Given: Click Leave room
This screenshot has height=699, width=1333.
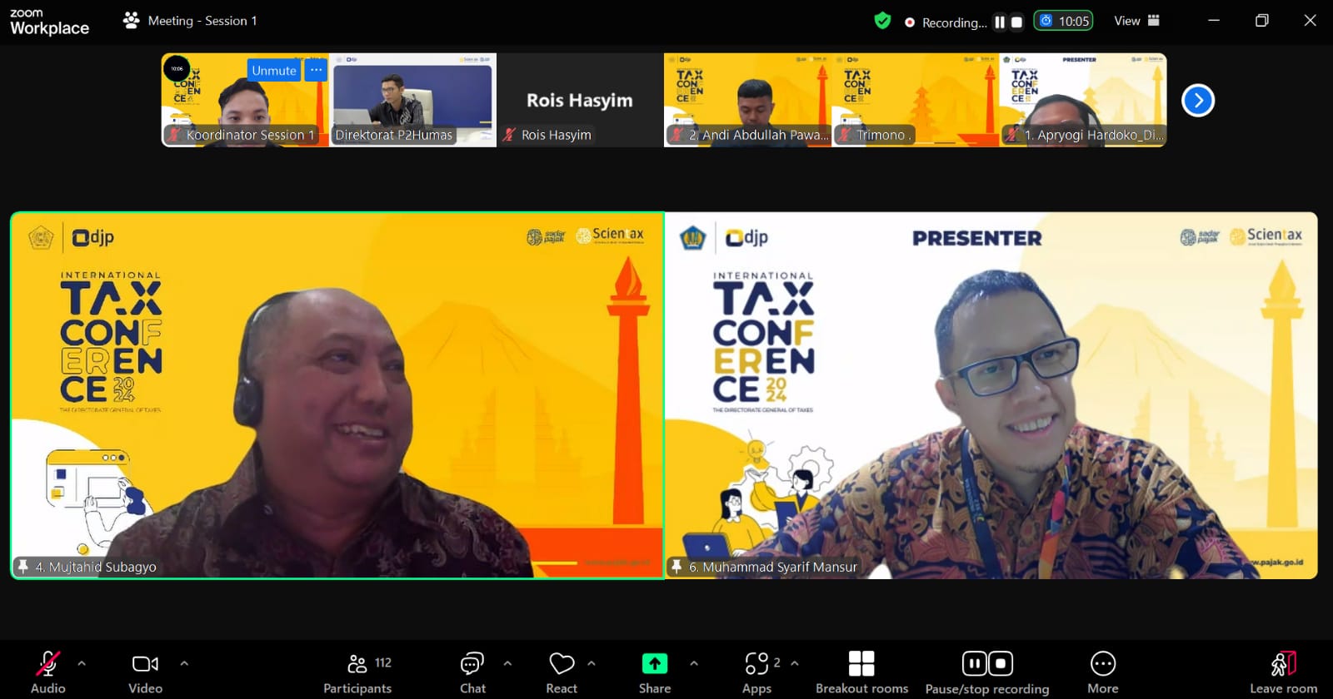Looking at the screenshot, I should (1283, 671).
